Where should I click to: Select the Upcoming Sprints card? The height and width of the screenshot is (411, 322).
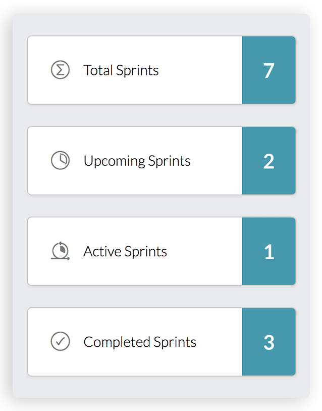point(162,160)
